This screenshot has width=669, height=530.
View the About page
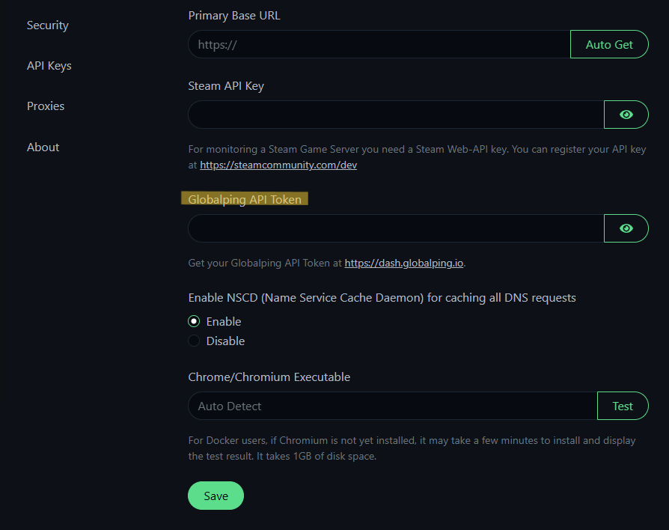point(43,147)
